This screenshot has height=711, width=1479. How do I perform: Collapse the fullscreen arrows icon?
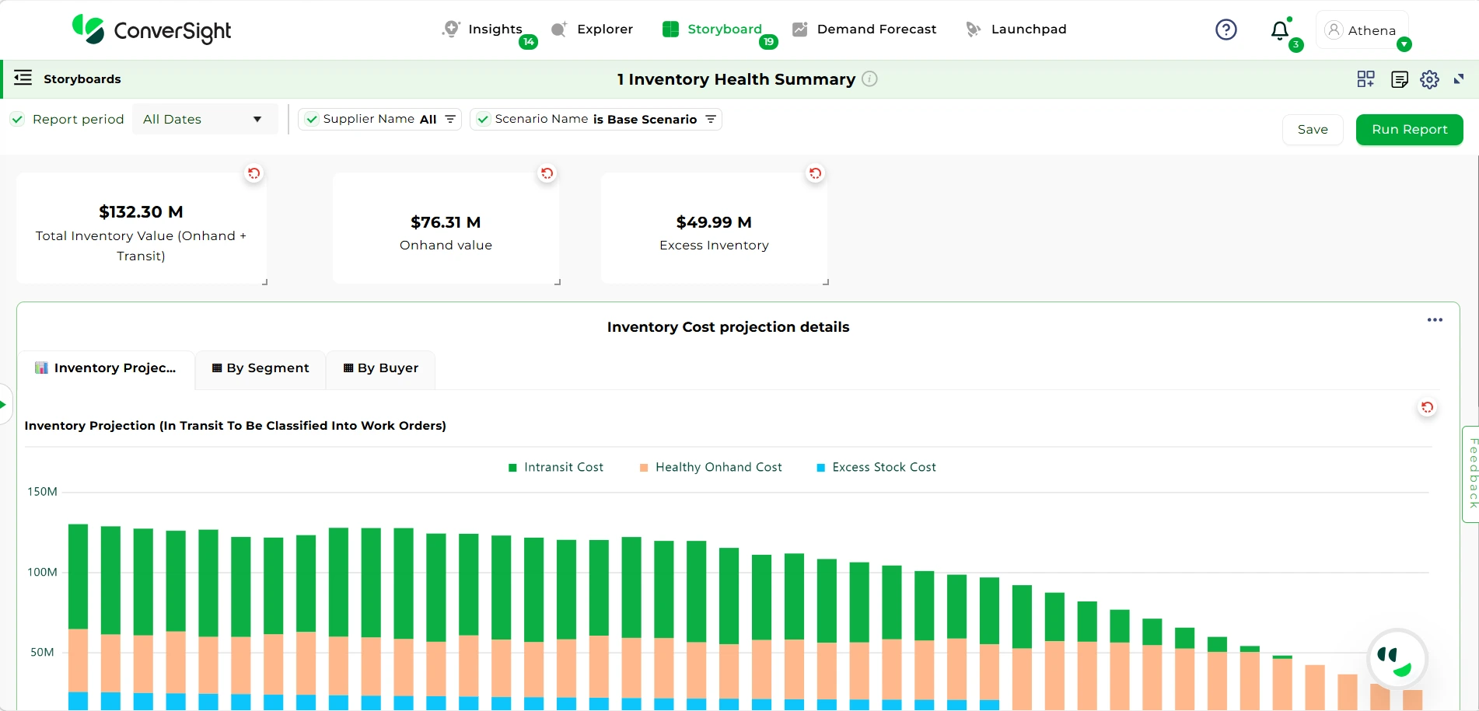pos(1459,79)
